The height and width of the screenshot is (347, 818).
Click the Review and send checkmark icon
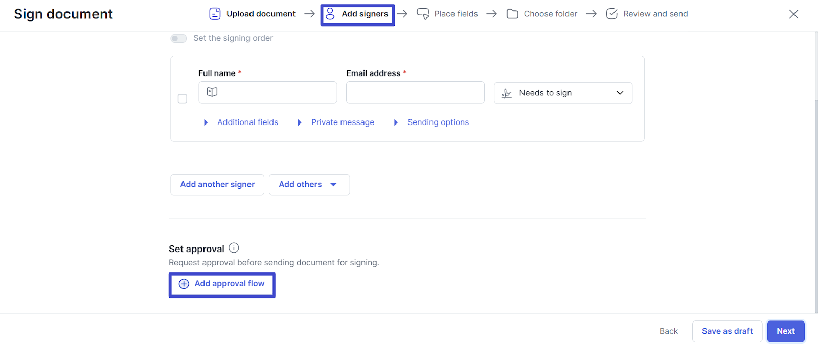[611, 14]
